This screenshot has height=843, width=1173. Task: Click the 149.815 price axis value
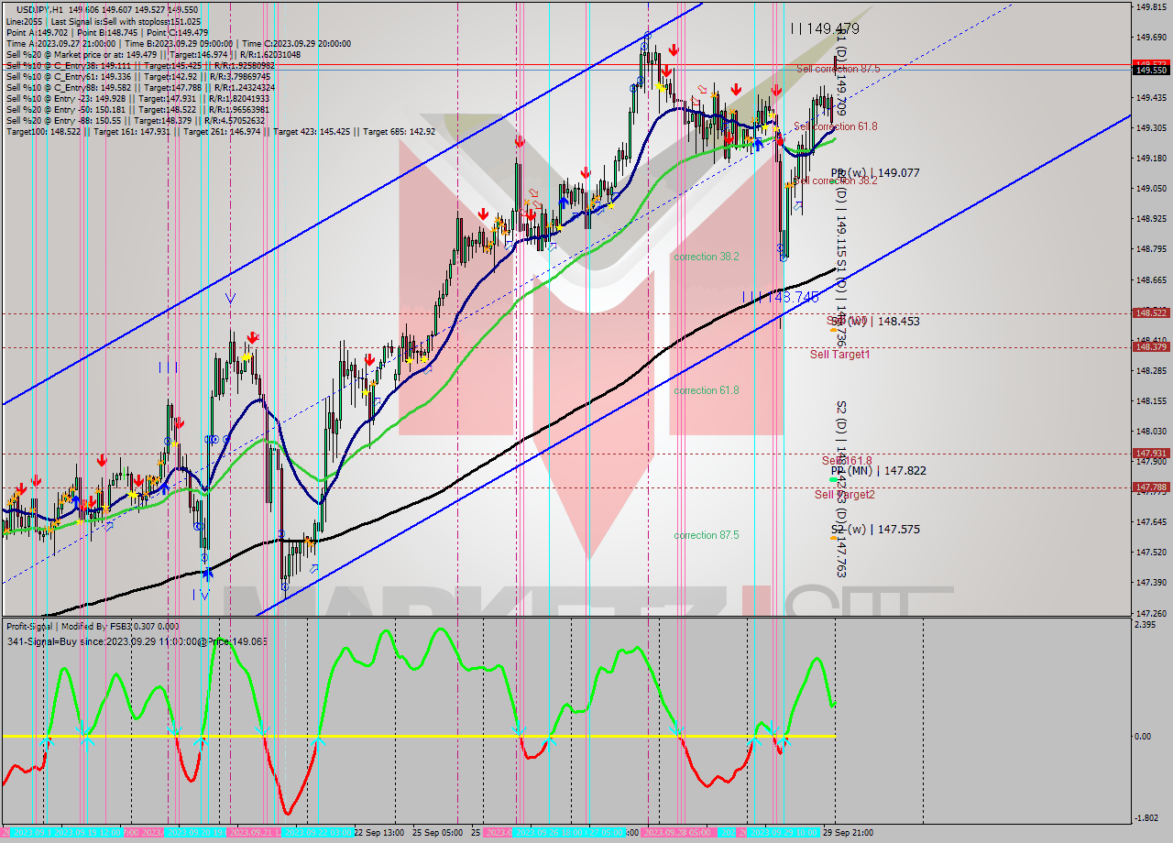click(x=1151, y=6)
